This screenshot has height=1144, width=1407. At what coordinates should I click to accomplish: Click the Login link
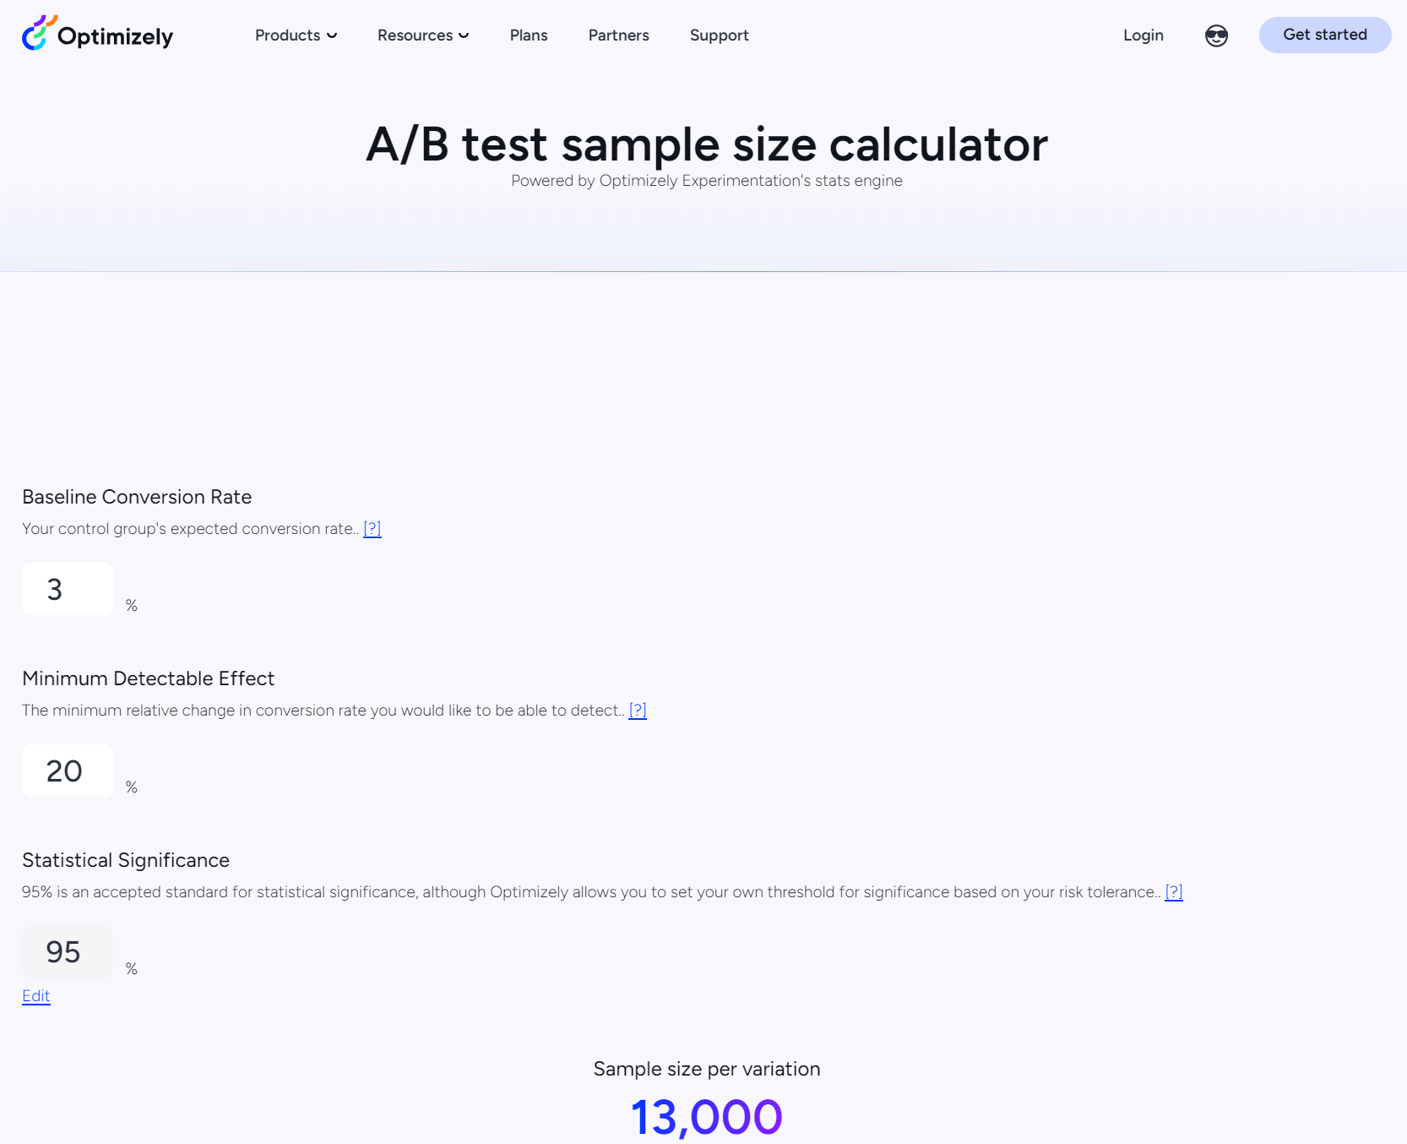[1144, 35]
